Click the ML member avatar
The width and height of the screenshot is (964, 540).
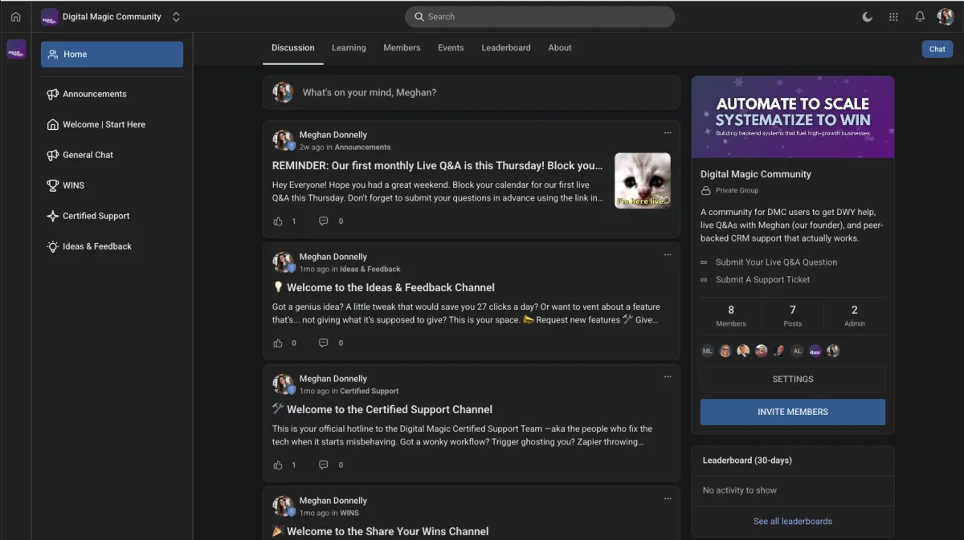(707, 351)
